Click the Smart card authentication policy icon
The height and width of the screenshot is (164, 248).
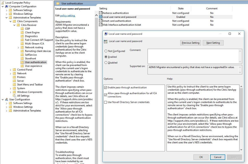pos(101,21)
